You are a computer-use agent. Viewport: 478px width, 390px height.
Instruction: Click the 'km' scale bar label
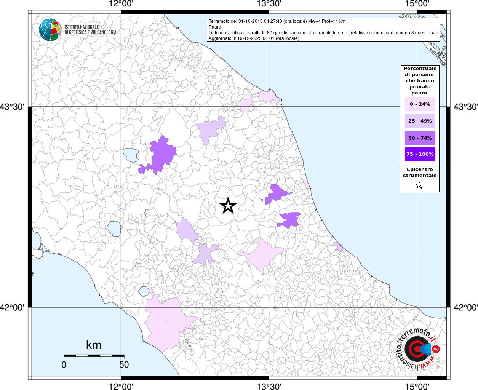[x=94, y=345]
